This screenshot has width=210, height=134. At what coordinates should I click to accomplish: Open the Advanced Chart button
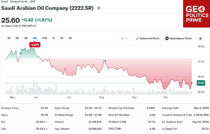(148, 38)
